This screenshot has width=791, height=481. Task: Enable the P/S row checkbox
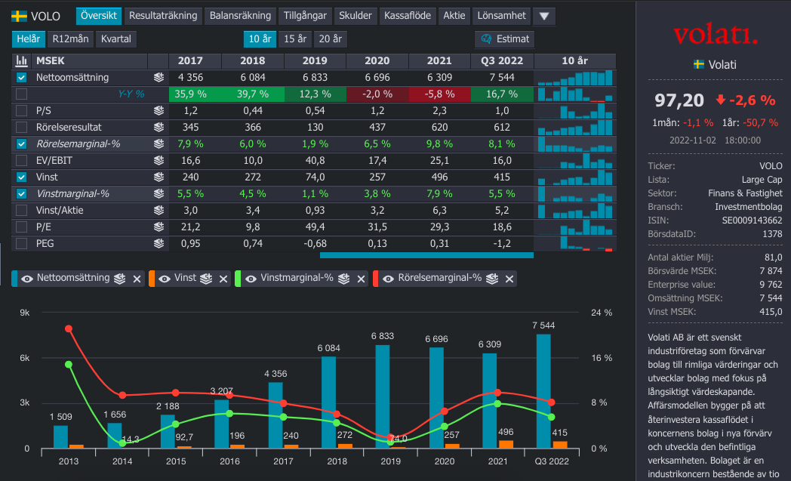tap(21, 110)
